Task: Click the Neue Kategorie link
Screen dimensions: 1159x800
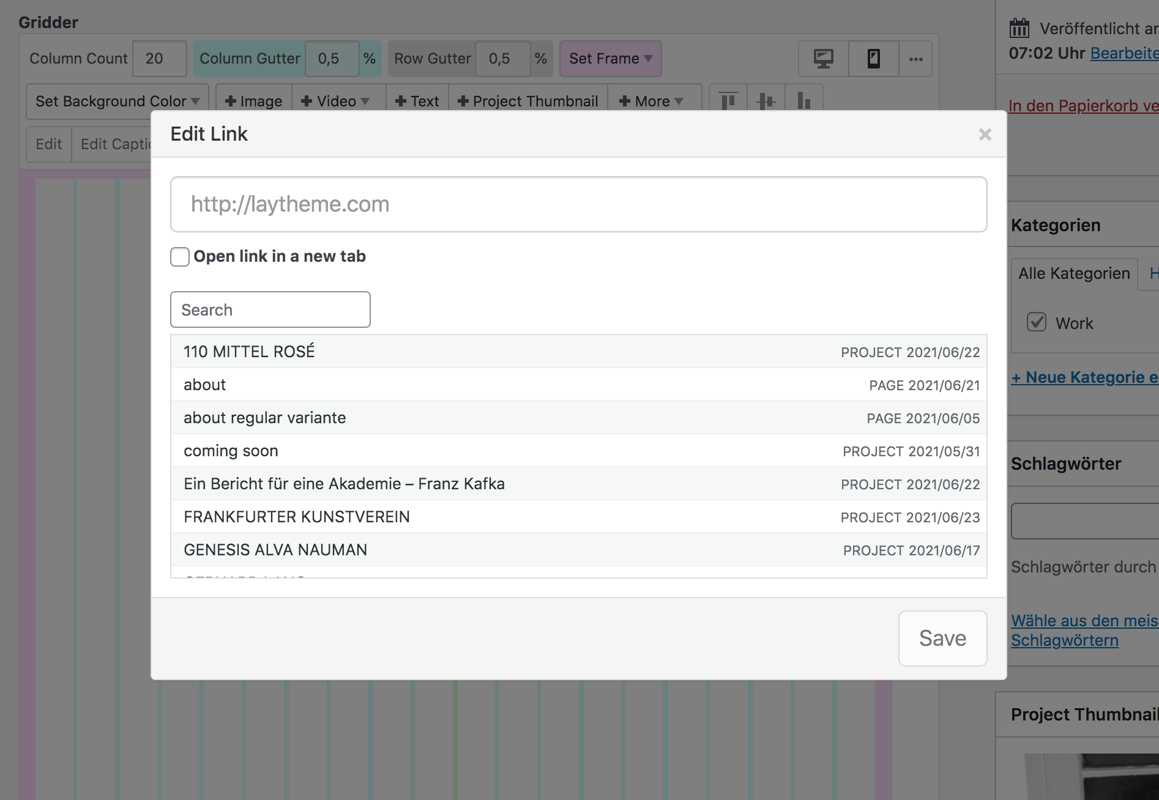Action: pyautogui.click(x=1084, y=377)
